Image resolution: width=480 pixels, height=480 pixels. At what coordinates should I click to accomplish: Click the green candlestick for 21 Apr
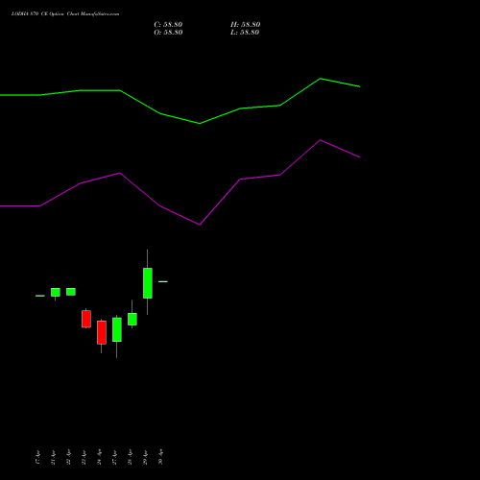coord(56,293)
